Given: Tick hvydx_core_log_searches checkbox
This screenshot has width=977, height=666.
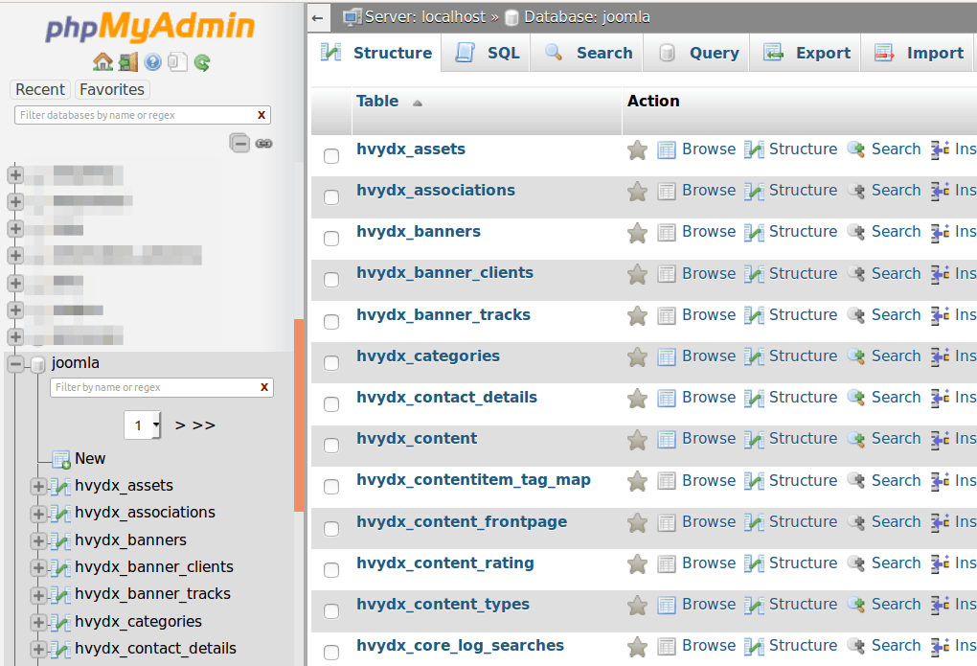Looking at the screenshot, I should click(331, 653).
